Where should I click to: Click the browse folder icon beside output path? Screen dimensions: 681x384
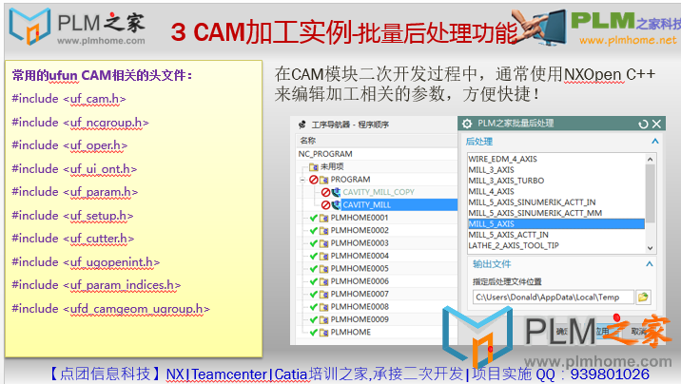643,298
